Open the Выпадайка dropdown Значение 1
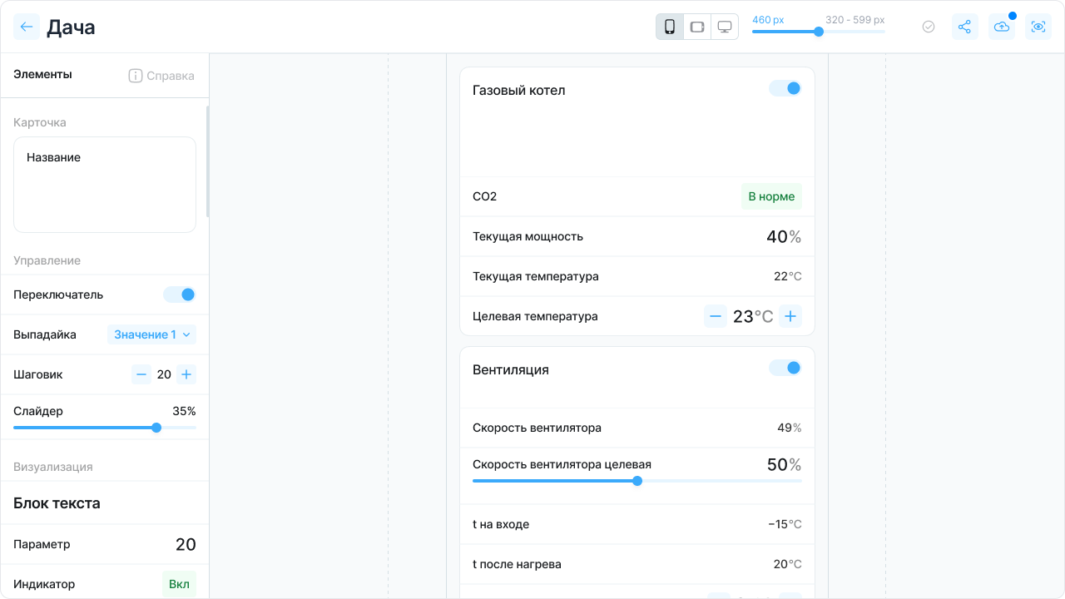Viewport: 1065px width, 599px height. [x=151, y=334]
